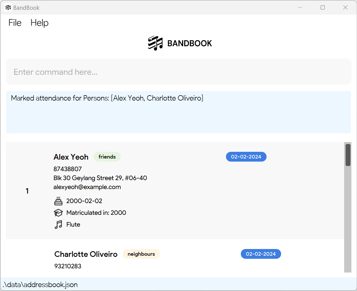Viewport: 357px width, 291px height.
Task: Open the Help menu
Action: coord(39,23)
